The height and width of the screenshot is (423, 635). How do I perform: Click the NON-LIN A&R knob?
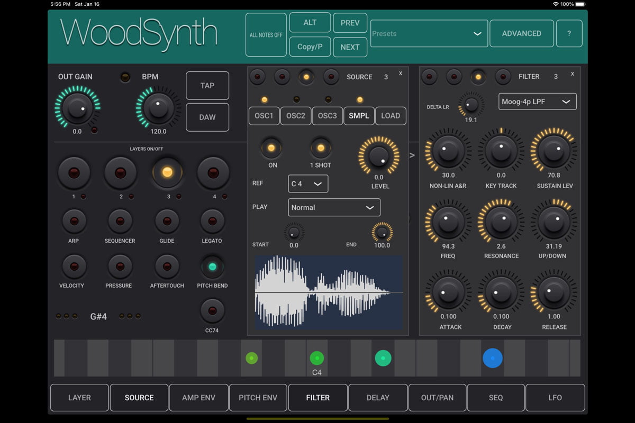[448, 152]
